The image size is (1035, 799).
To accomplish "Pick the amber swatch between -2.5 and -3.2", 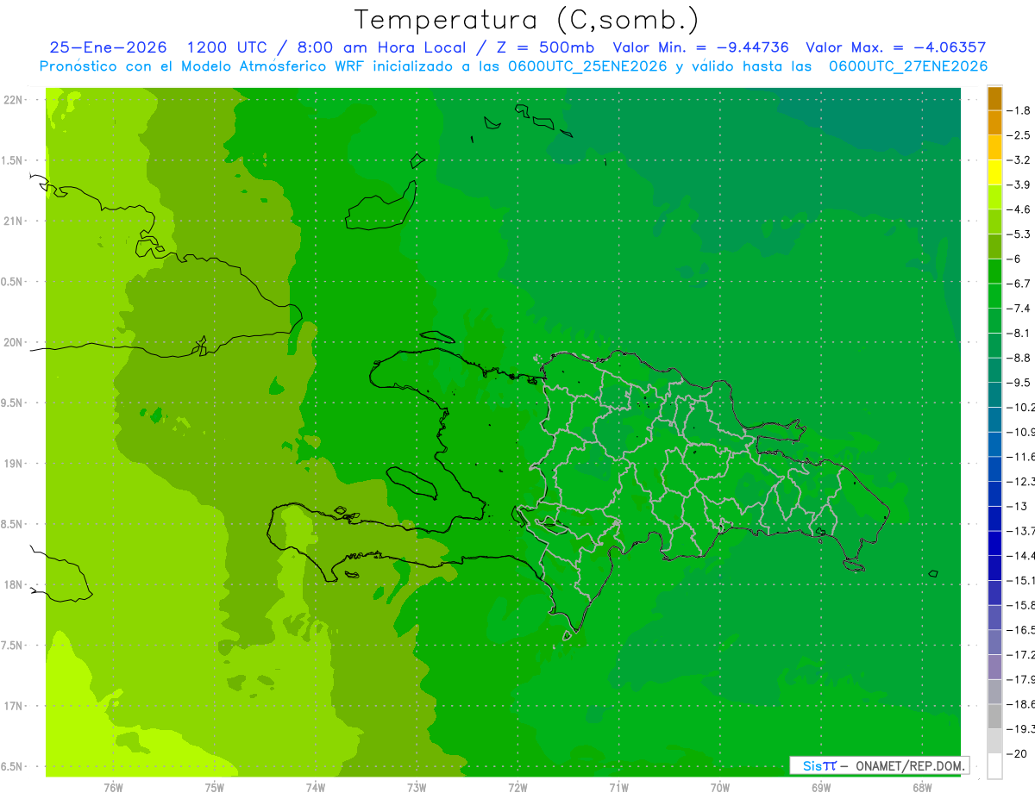I will point(994,147).
